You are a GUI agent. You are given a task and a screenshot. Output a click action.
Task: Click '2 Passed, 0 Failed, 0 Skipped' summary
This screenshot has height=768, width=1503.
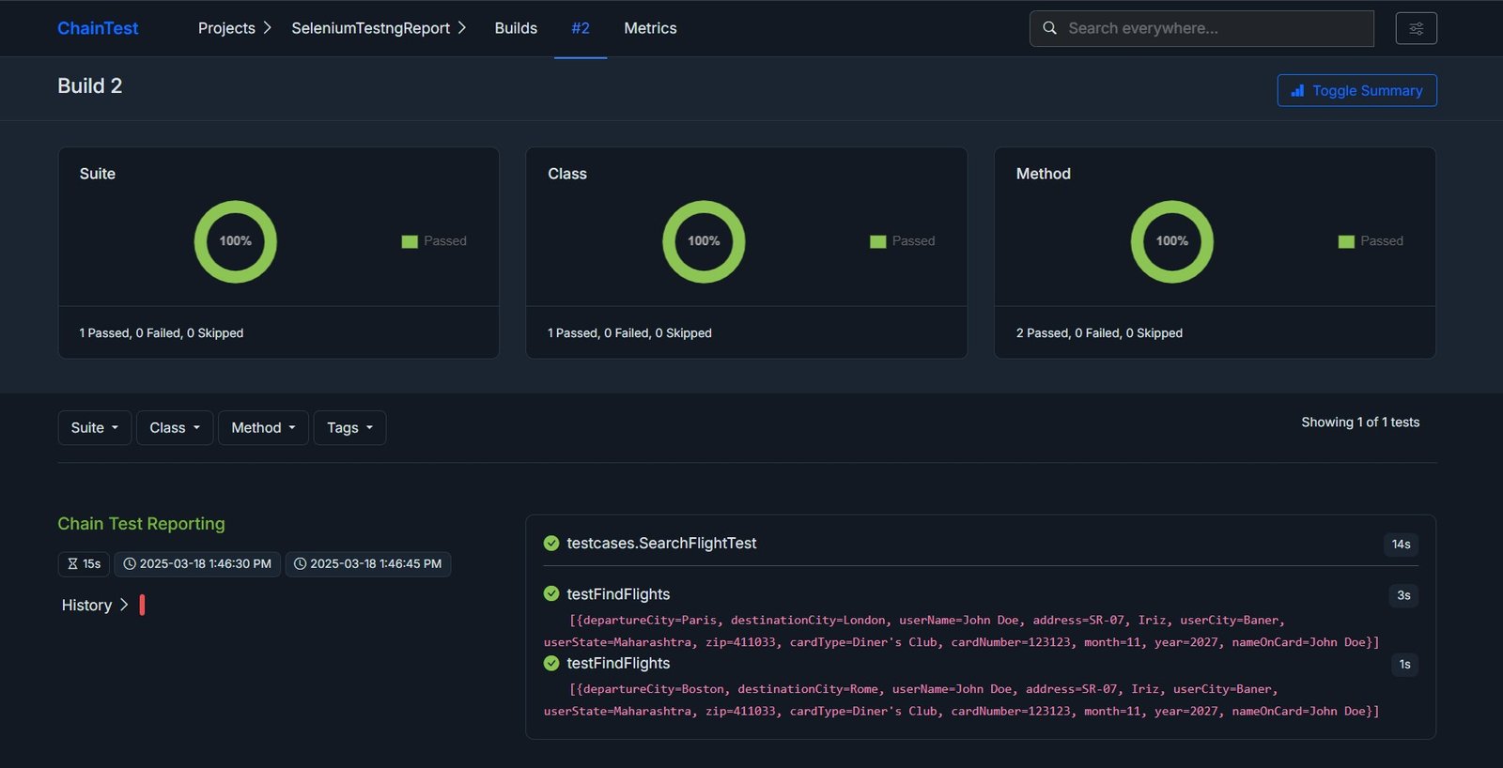point(1099,332)
